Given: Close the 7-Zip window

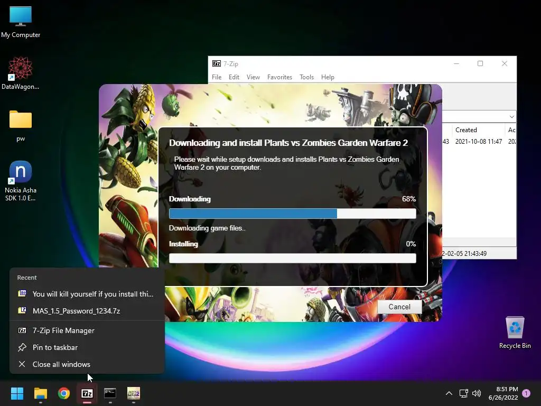Looking at the screenshot, I should click(505, 63).
